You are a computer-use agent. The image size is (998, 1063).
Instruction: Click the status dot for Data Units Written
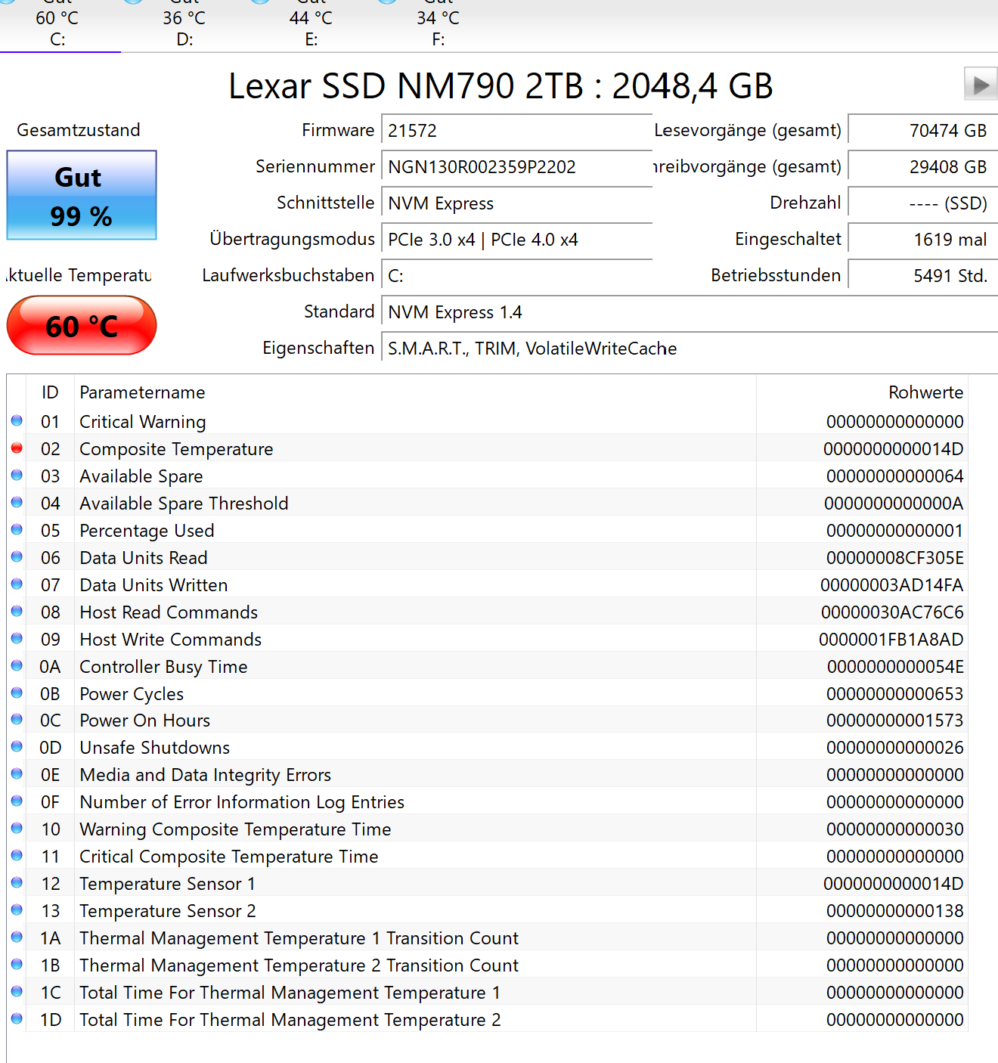pyautogui.click(x=17, y=584)
